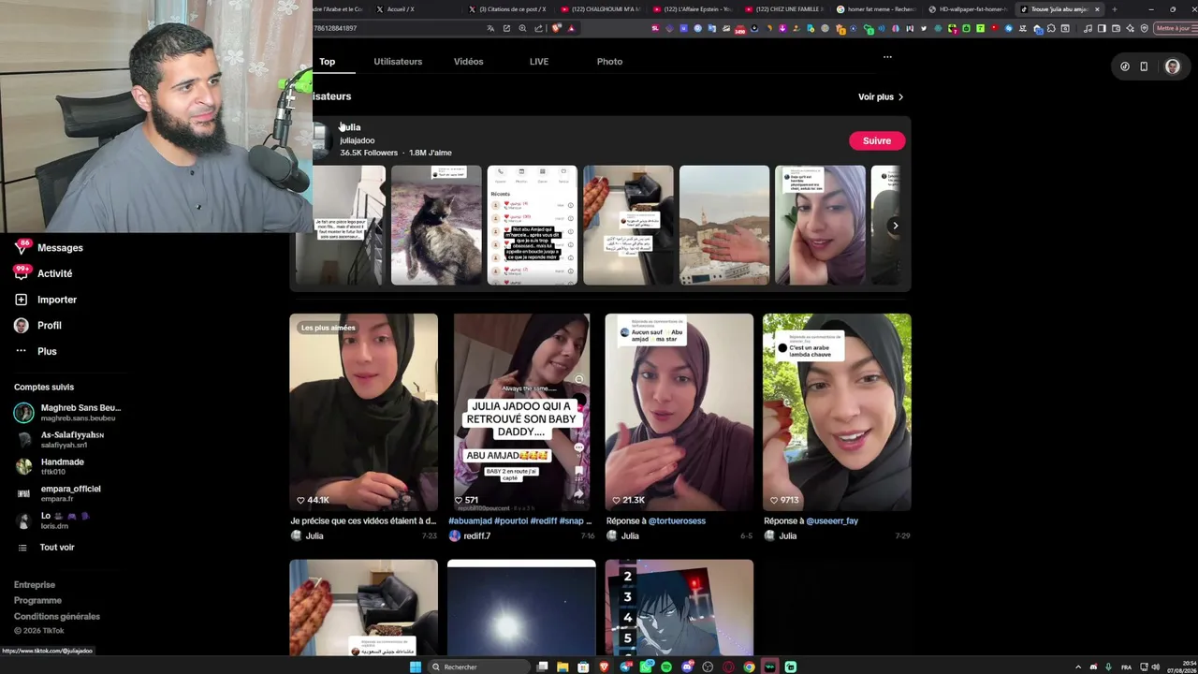This screenshot has width=1198, height=674.
Task: Open the @useeerr_fay mention link
Action: (x=832, y=521)
